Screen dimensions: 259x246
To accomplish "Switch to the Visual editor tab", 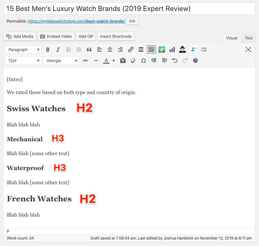I will [231, 38].
